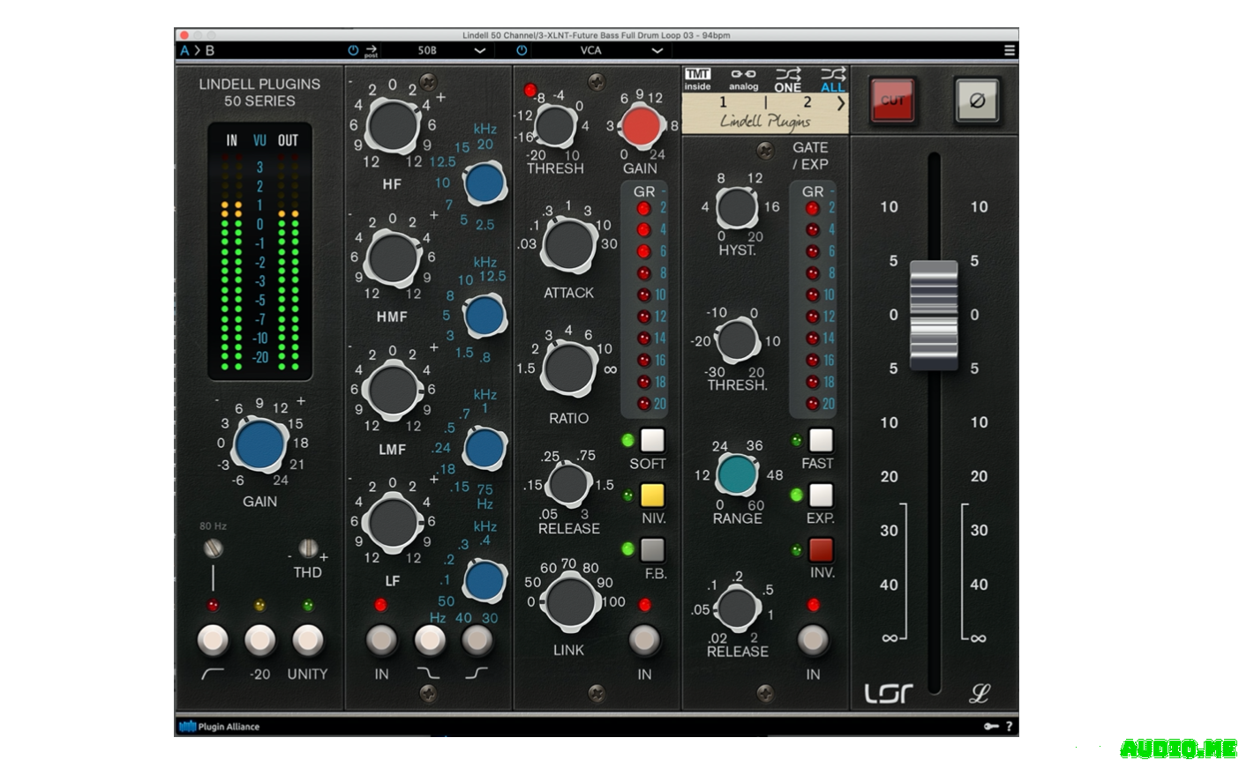Select channel 2 on TMT strip
The width and height of the screenshot is (1239, 760).
click(807, 103)
